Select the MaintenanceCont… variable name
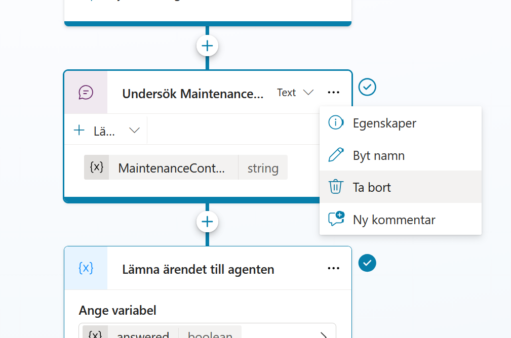 (171, 168)
